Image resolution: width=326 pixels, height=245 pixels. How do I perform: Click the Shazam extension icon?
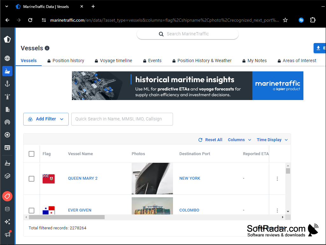pyautogui.click(x=301, y=20)
